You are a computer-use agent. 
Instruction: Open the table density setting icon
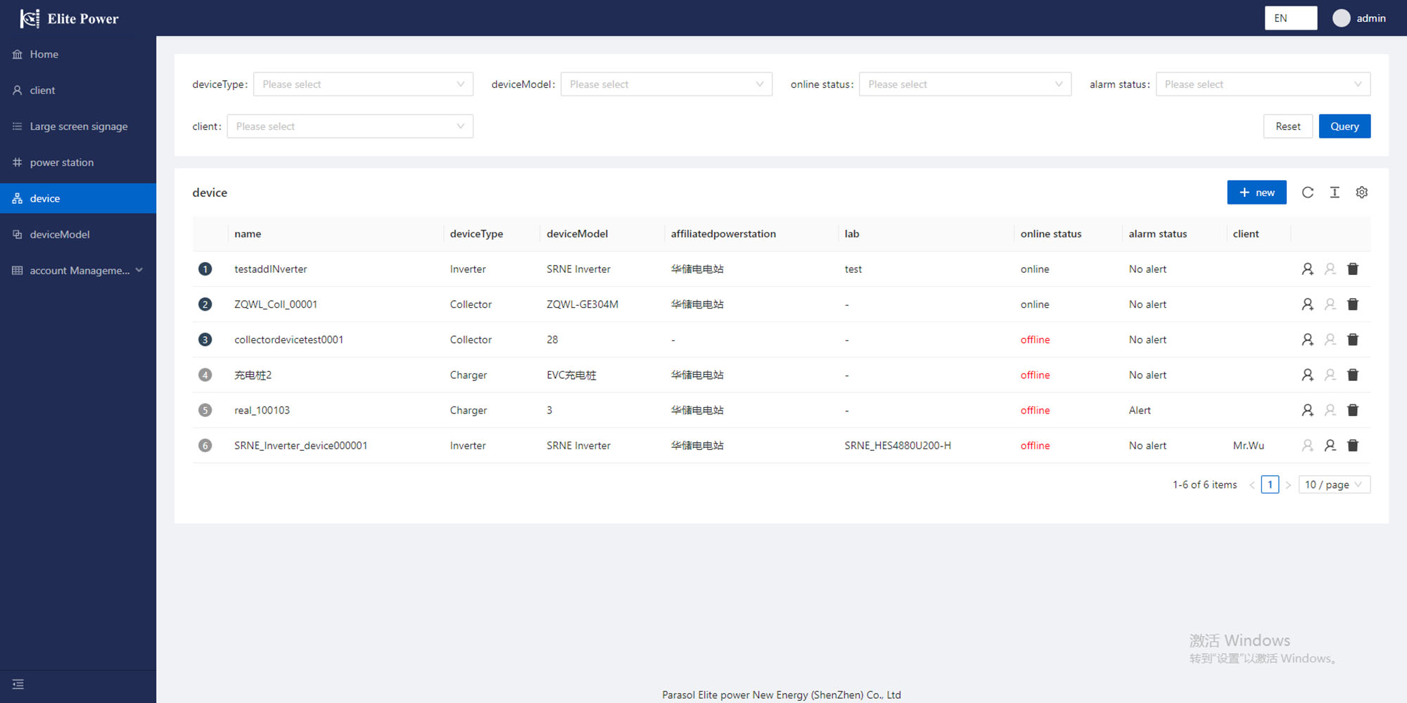[x=1335, y=193]
